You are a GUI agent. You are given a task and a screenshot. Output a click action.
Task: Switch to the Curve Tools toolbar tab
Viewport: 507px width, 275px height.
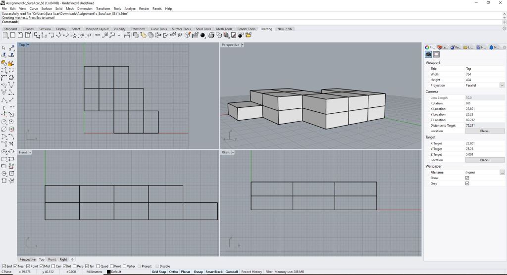158,29
